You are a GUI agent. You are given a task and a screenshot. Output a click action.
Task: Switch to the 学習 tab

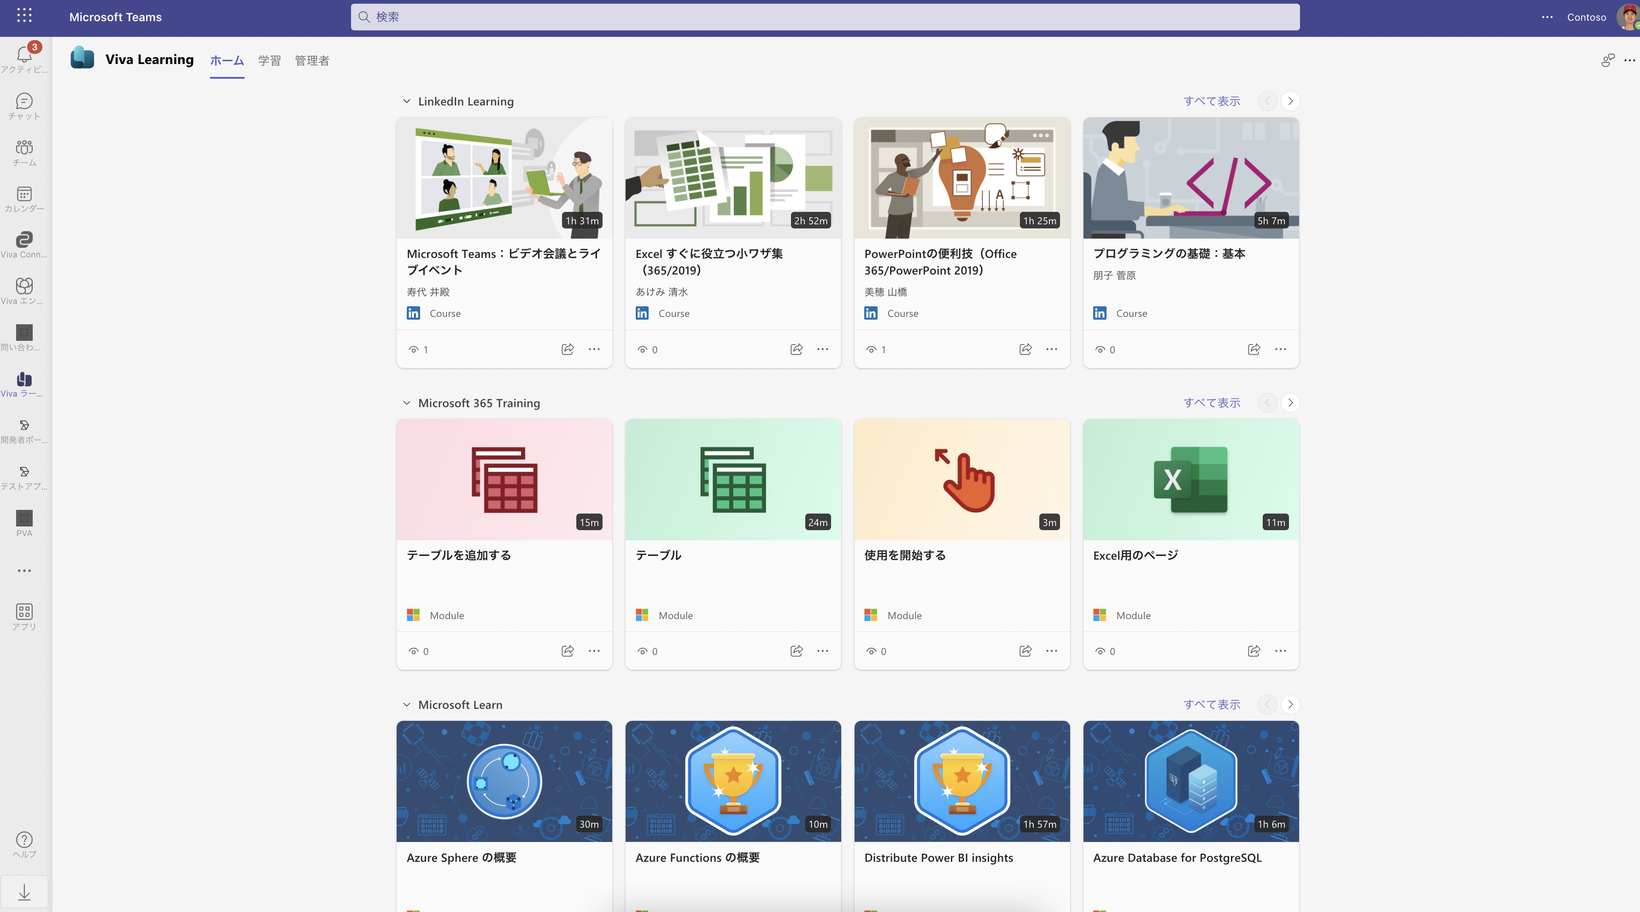tap(269, 60)
